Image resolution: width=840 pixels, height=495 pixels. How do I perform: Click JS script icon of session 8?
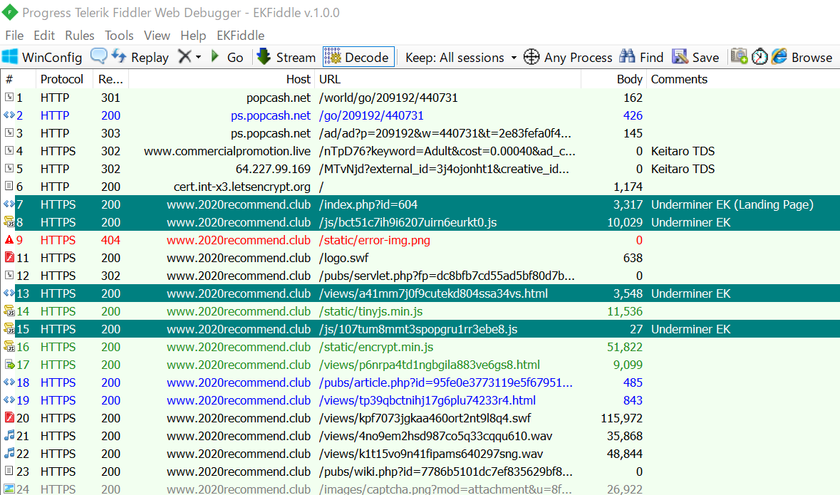[x=9, y=222]
